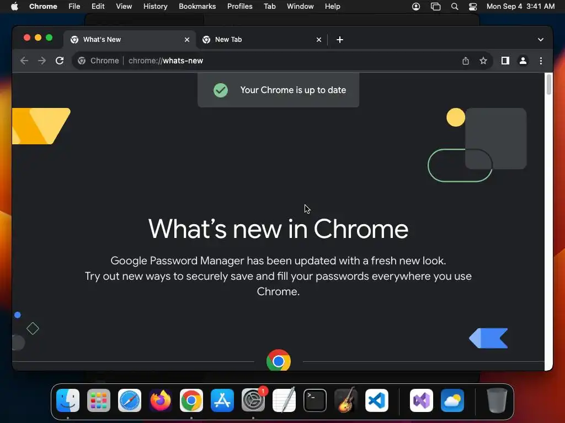Close the What's New tab
Image resolution: width=565 pixels, height=423 pixels.
[187, 40]
